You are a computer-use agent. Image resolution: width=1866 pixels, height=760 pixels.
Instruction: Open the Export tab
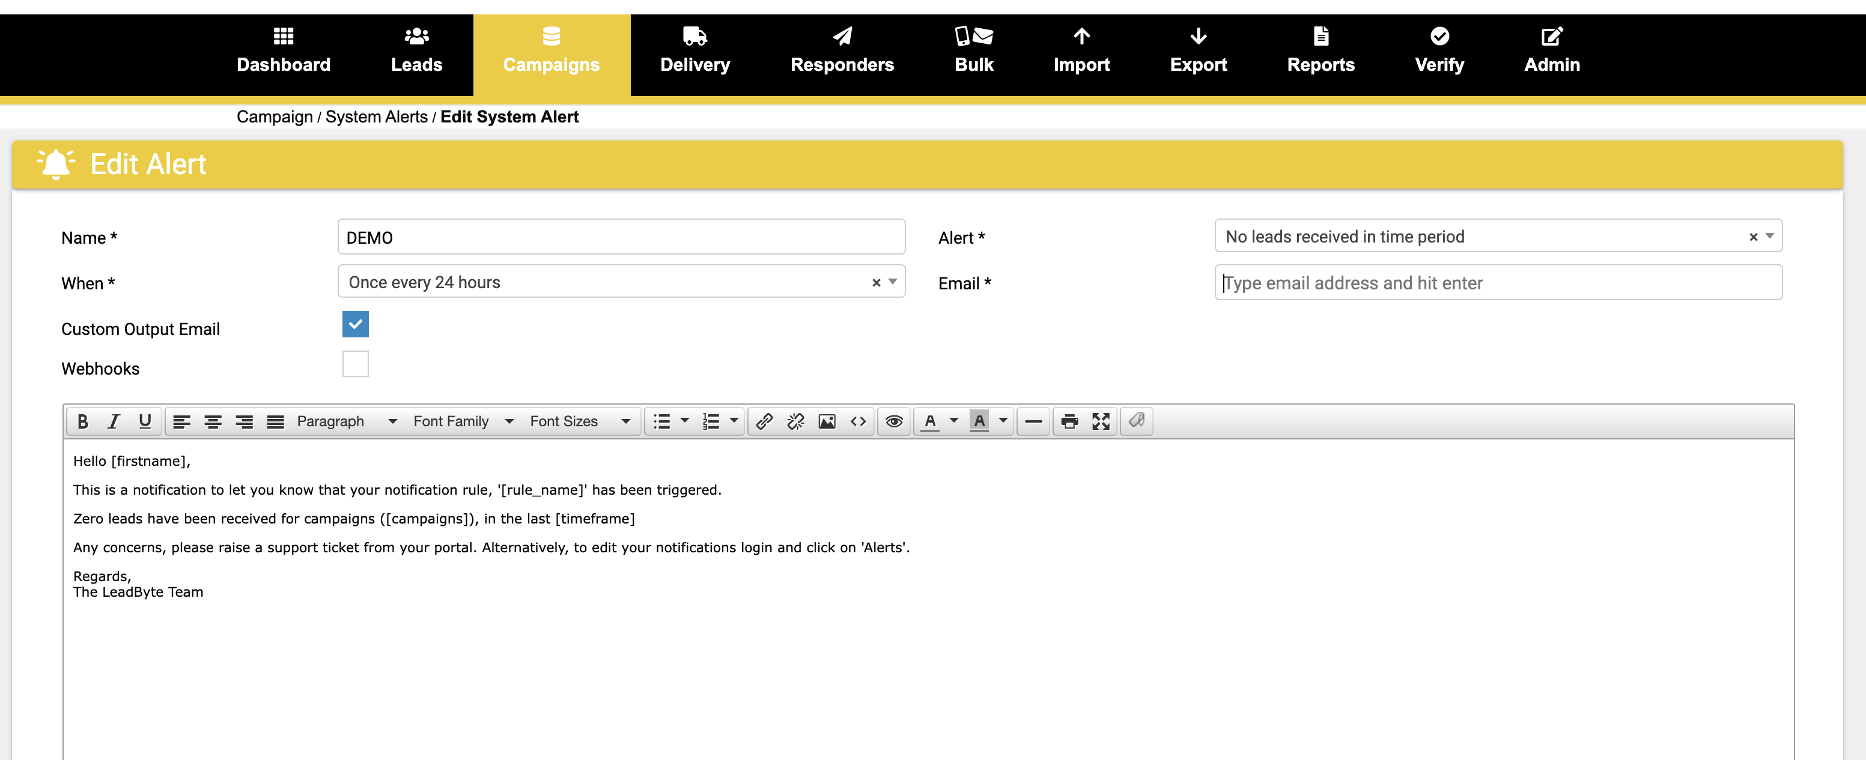coord(1198,54)
